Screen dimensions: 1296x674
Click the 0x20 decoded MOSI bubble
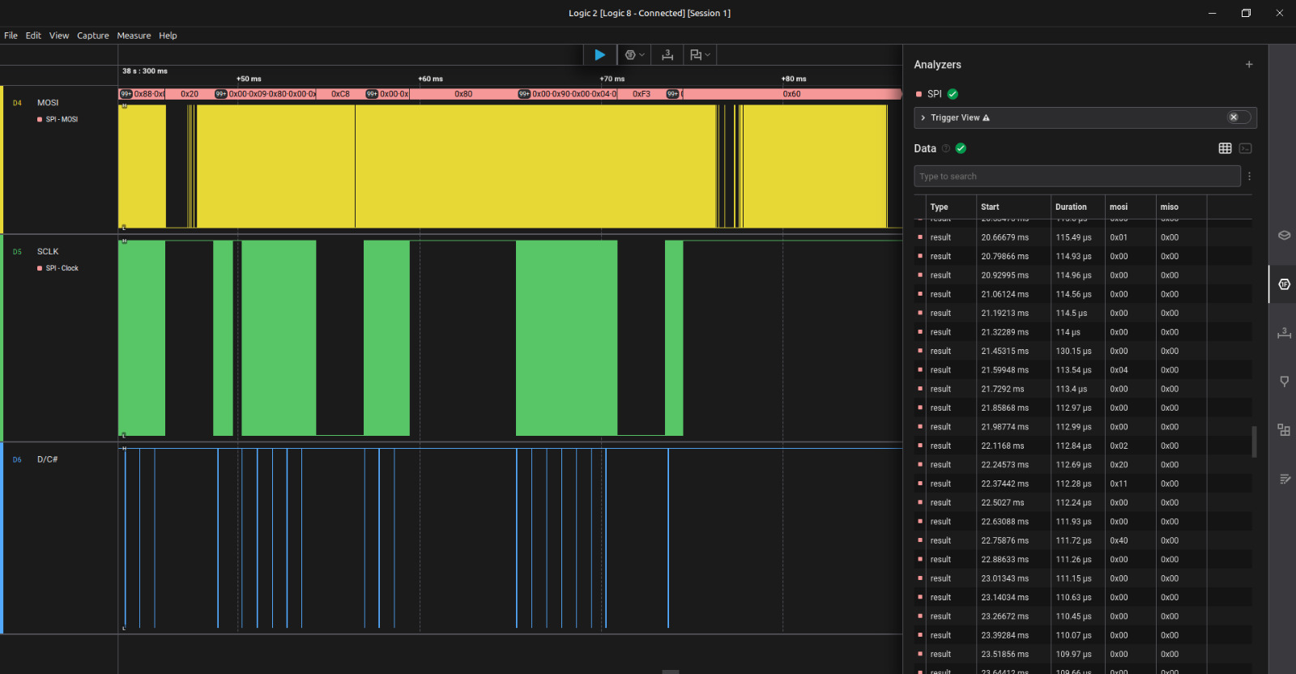190,94
